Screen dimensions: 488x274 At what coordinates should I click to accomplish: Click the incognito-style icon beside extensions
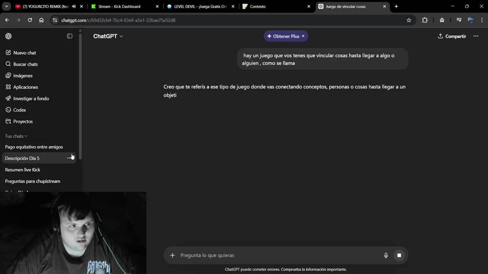tap(442, 20)
